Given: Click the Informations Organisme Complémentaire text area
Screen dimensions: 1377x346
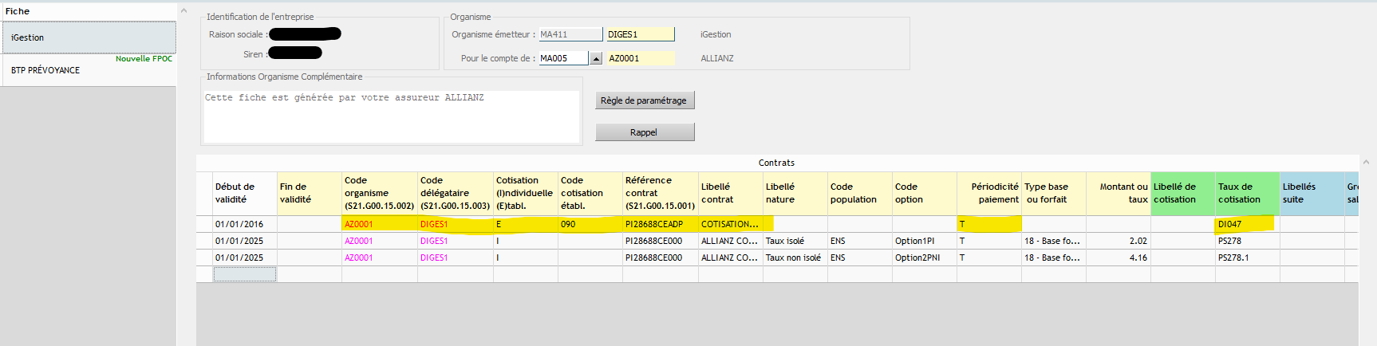Looking at the screenshot, I should (392, 116).
